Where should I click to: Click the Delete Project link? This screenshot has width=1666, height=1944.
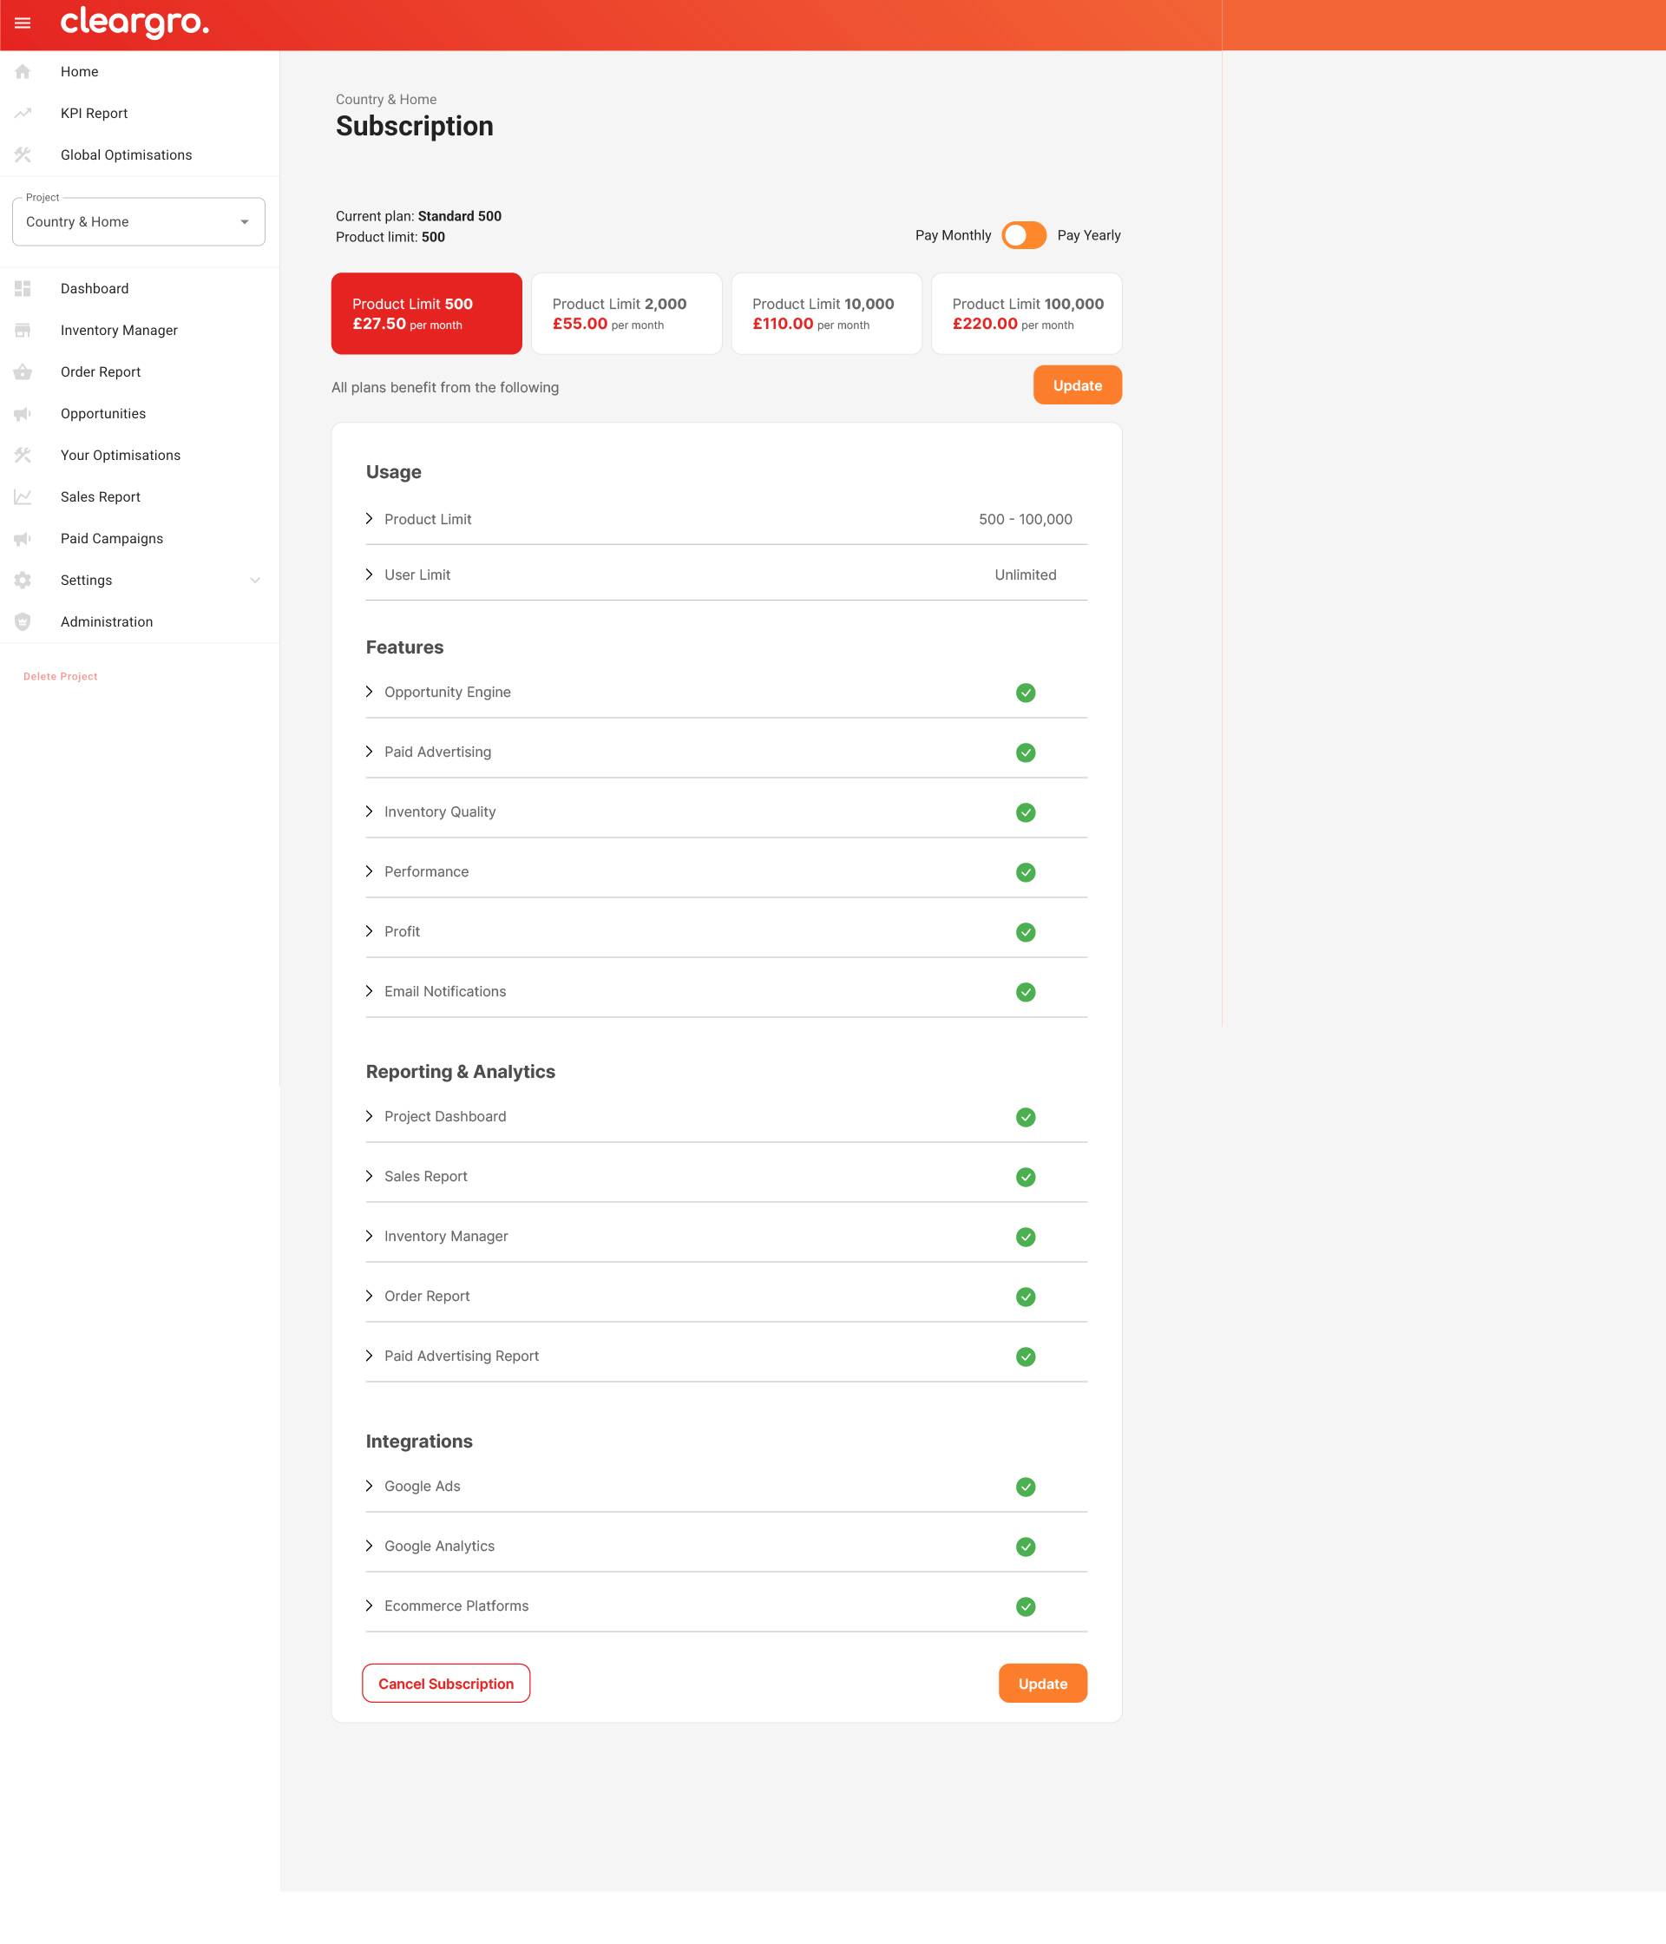60,676
